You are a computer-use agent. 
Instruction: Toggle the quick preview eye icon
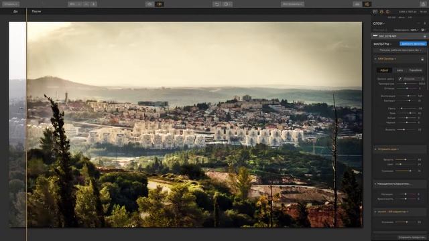point(149,4)
